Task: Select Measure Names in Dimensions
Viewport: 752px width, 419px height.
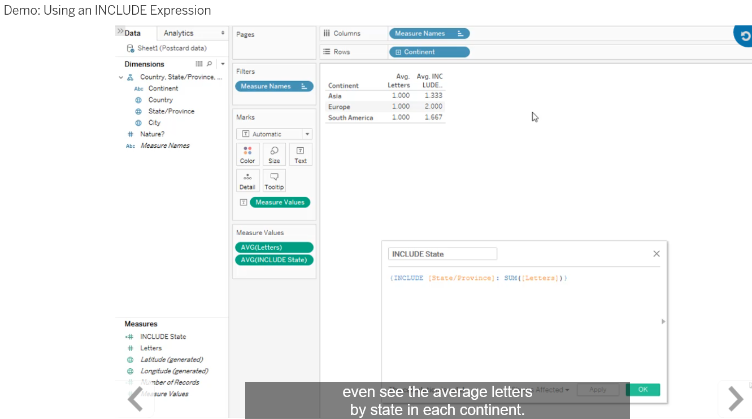Action: coord(165,145)
